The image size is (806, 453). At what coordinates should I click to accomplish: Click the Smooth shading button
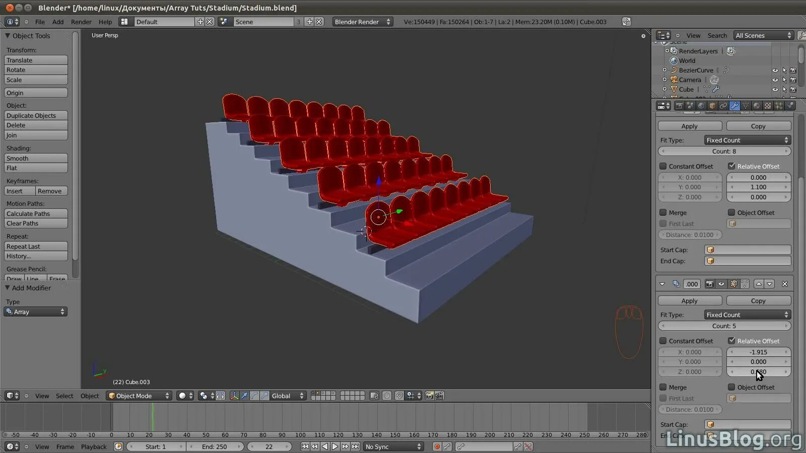36,158
